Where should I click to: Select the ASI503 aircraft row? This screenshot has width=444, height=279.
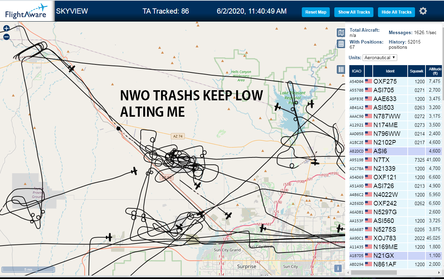point(396,108)
